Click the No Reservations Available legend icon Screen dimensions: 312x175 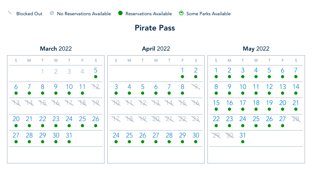point(51,14)
